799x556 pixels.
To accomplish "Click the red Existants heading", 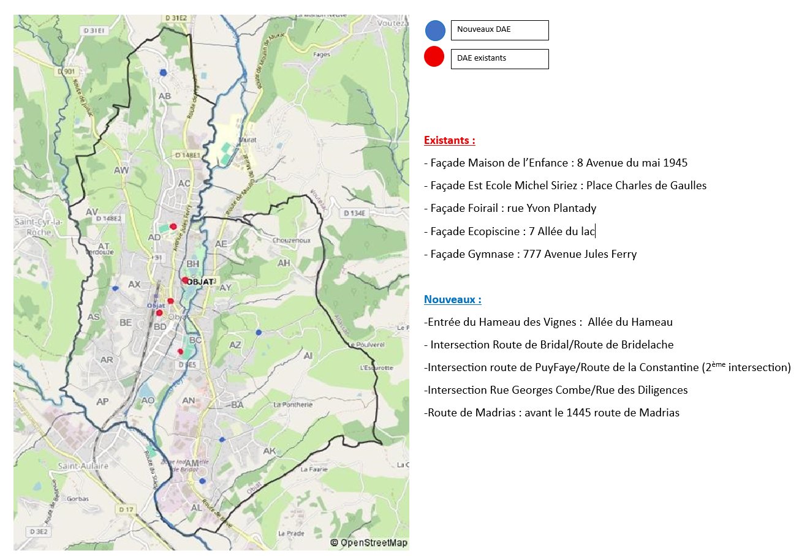I will pyautogui.click(x=449, y=140).
